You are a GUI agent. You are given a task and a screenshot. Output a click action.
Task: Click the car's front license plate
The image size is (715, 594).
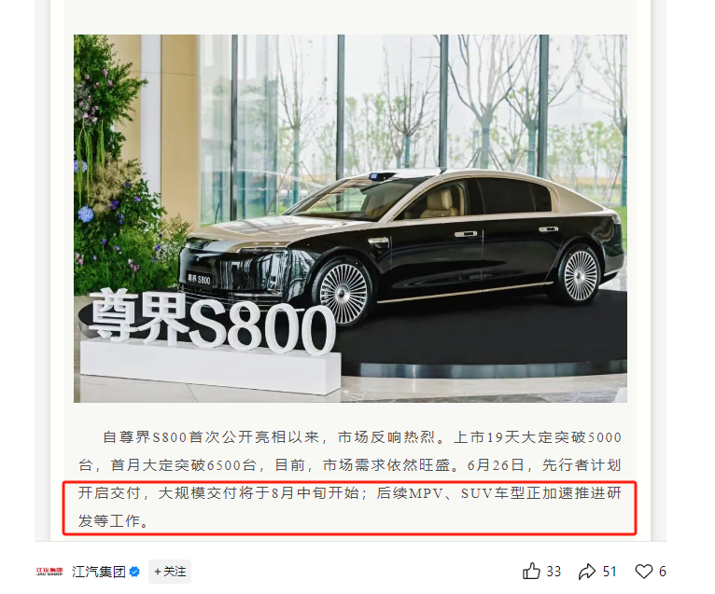[x=199, y=279]
